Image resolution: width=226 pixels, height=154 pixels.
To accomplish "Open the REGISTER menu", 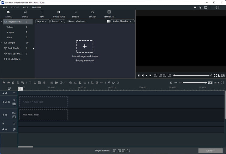I will coord(37,8).
